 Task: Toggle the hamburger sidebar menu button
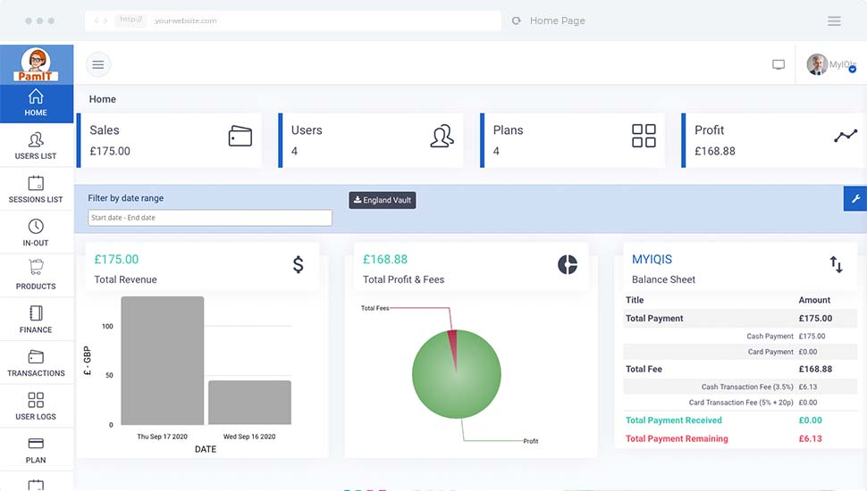click(x=98, y=64)
